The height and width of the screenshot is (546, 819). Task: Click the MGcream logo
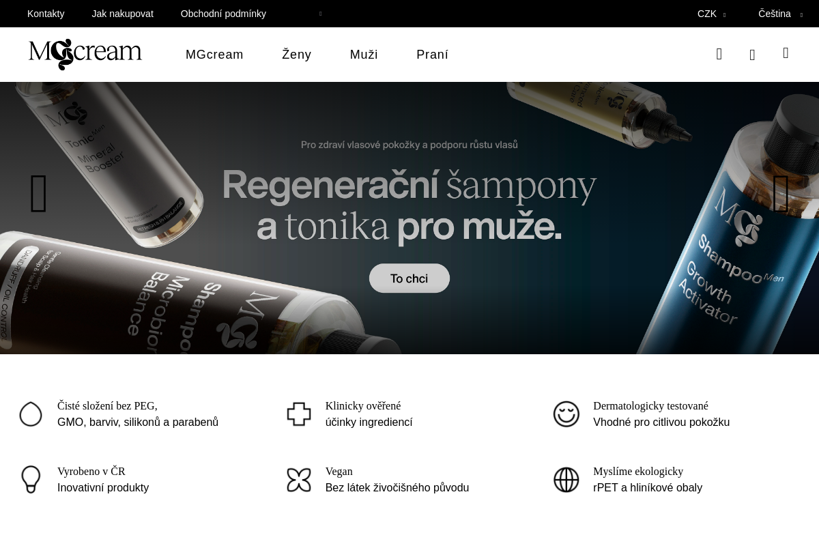[85, 55]
